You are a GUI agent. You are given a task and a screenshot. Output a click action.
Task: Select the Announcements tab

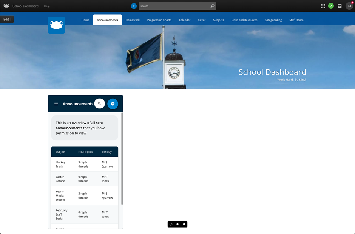pyautogui.click(x=107, y=20)
